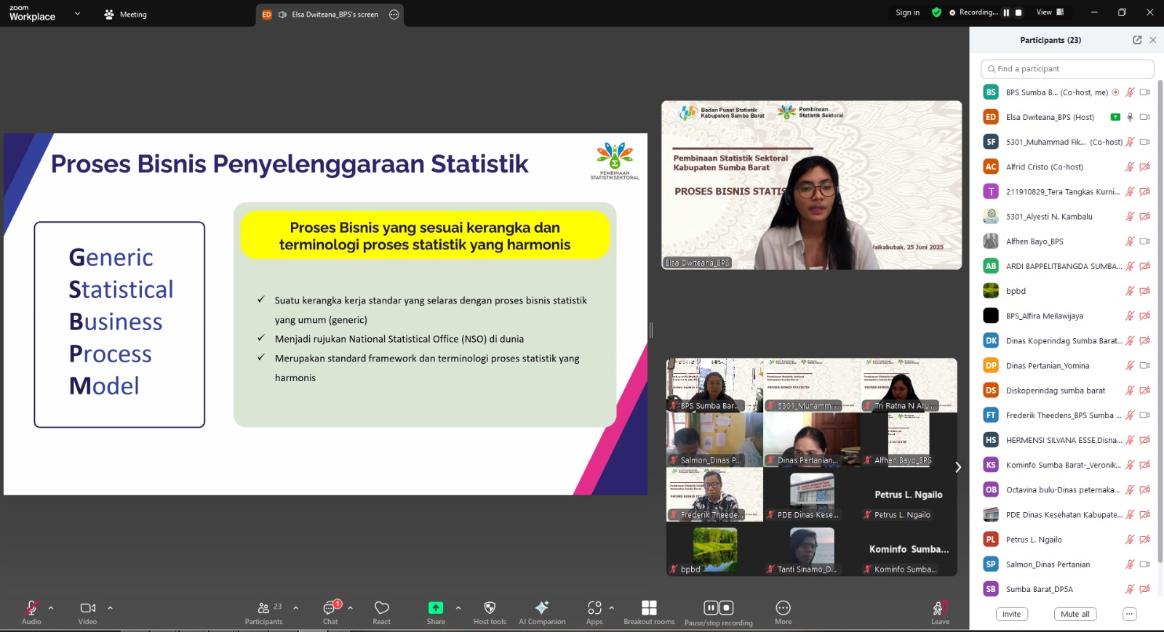Open the View menu at top
The width and height of the screenshot is (1164, 632).
point(1049,12)
